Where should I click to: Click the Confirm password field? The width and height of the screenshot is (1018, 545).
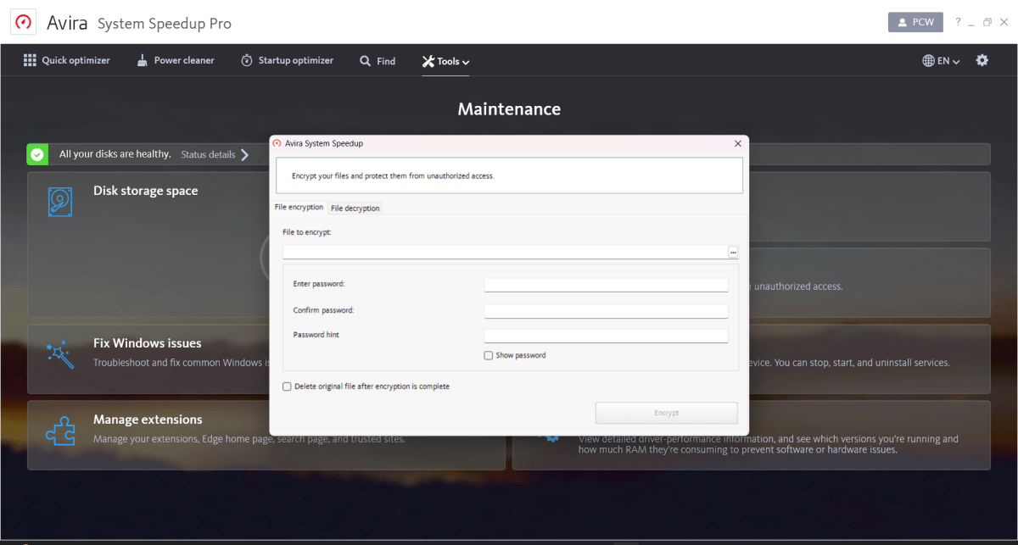pos(606,311)
